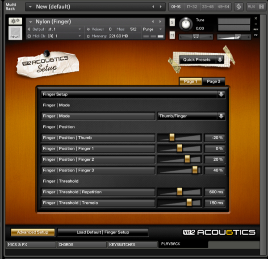The height and width of the screenshot is (259, 268).
Task: Minimize the instrument with dash icon
Action: (255, 24)
